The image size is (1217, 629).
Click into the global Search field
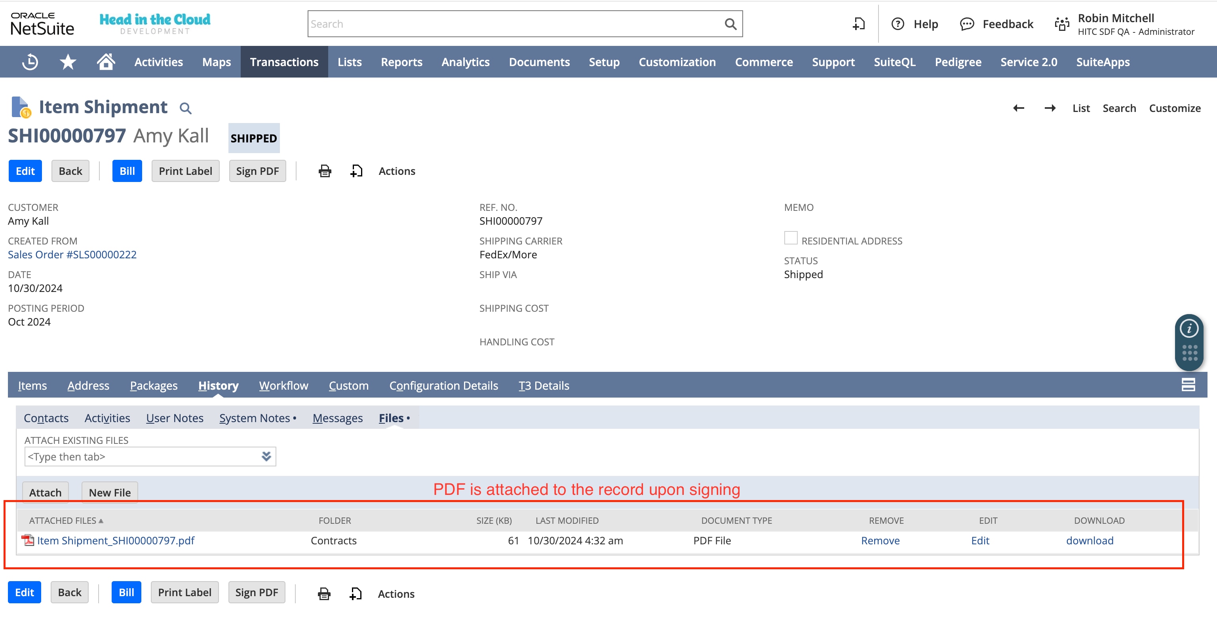pos(515,24)
